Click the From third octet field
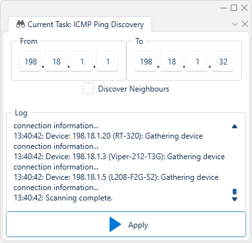The height and width of the screenshot is (243, 252). 82,61
